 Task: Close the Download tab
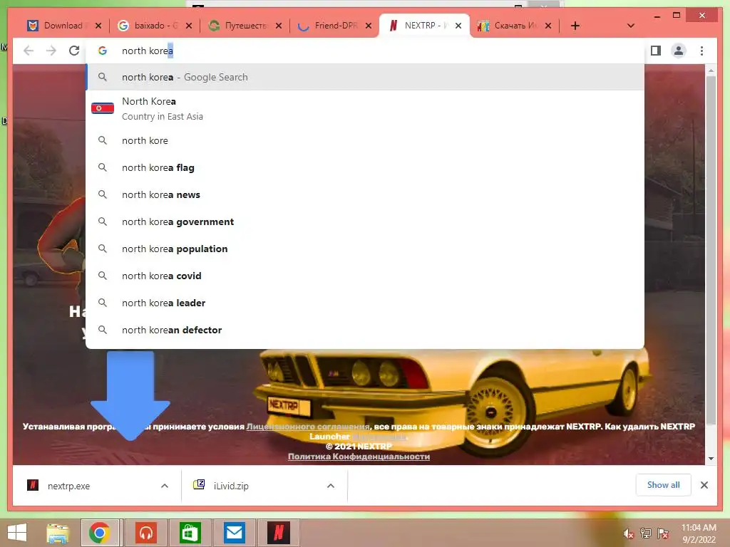(98, 26)
